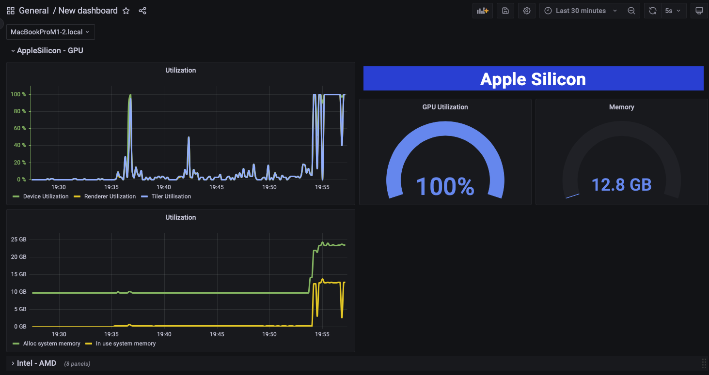This screenshot has width=709, height=375.
Task: Open color picker for Renderer Utilization yellow swatch
Action: click(77, 196)
